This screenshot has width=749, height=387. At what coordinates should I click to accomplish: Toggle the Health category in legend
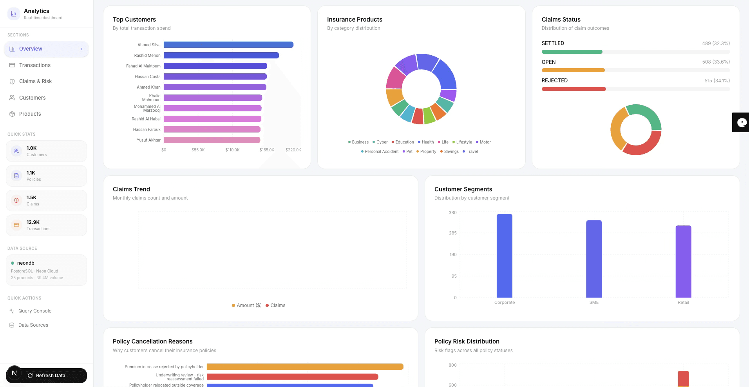point(426,142)
